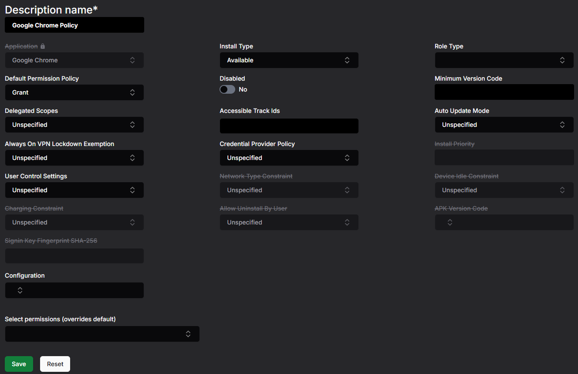This screenshot has height=374, width=578.
Task: Open Default Permission Policy dropdown
Action: click(74, 92)
